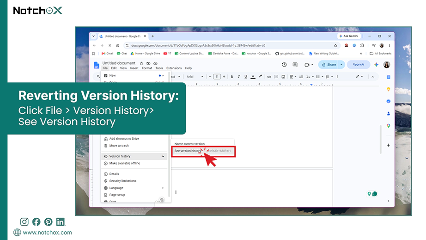Open Google Maps side panel icon
This screenshot has width=426, height=240.
coord(389,126)
